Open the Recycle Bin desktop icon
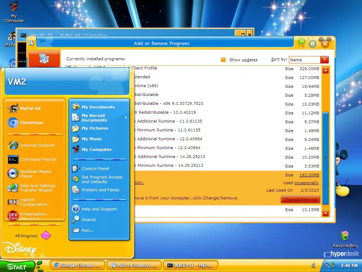Viewport: 362px width, 272px height. click(x=345, y=239)
